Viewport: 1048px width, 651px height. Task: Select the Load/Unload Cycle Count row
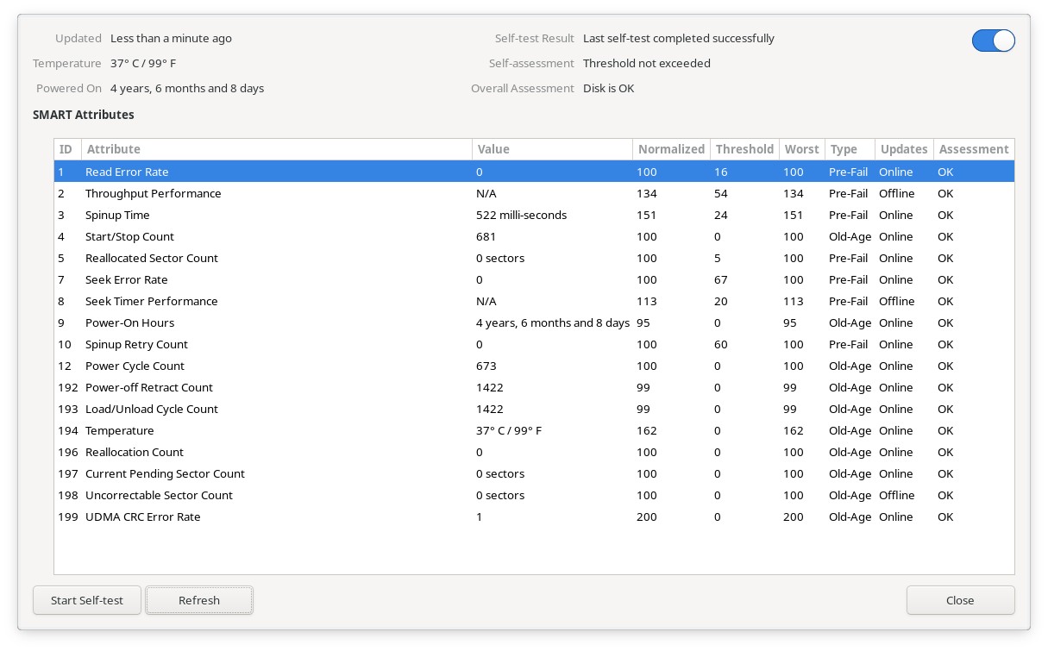(151, 410)
